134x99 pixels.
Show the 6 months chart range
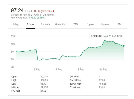tap(60, 24)
